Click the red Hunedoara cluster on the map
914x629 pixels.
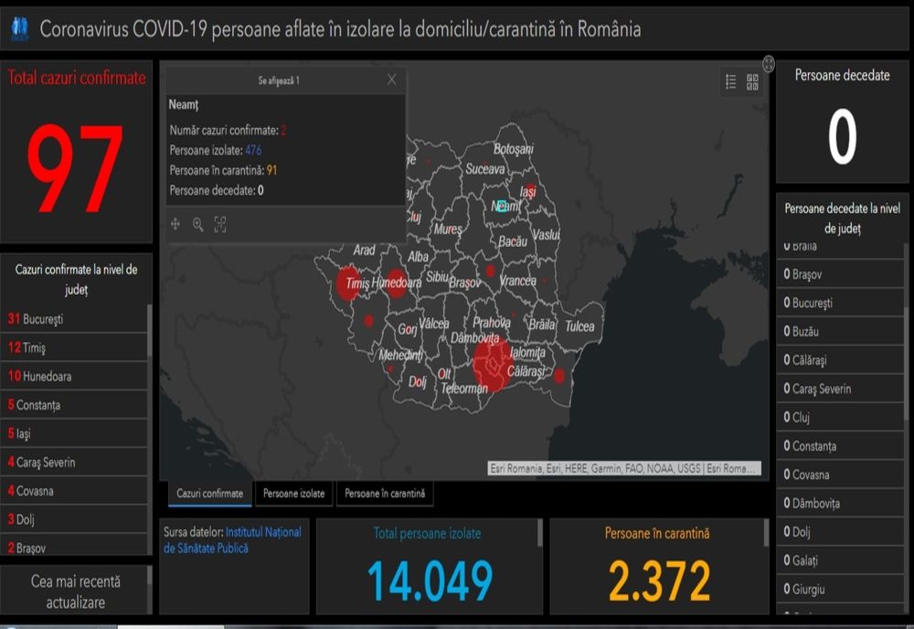[397, 281]
